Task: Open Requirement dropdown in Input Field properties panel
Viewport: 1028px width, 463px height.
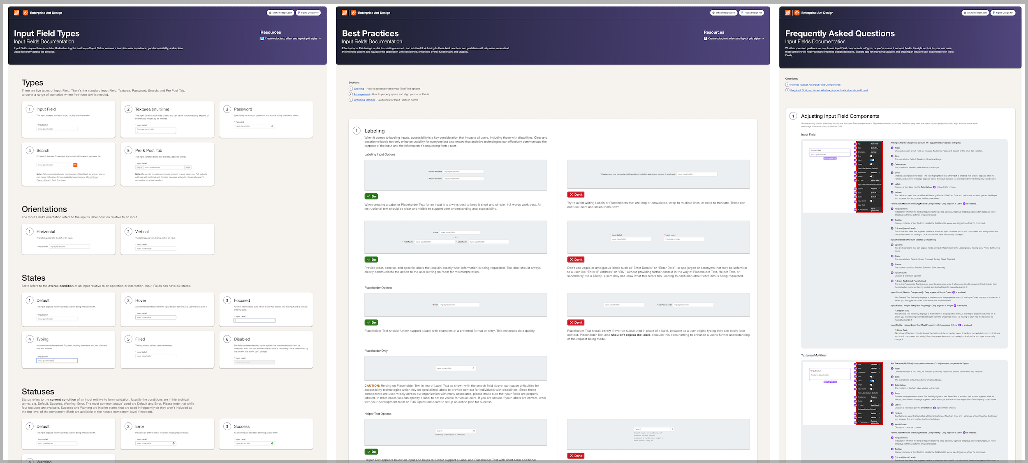Action: (876, 172)
